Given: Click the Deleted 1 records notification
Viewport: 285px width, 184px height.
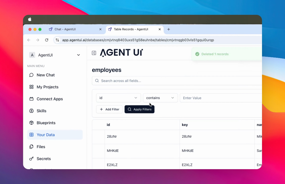Looking at the screenshot, I should [227, 54].
